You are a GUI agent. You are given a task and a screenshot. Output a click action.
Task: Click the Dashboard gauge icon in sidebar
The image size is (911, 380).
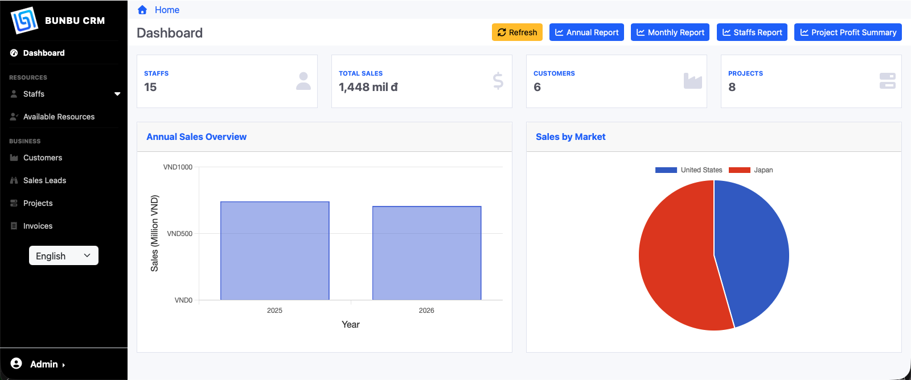point(14,53)
